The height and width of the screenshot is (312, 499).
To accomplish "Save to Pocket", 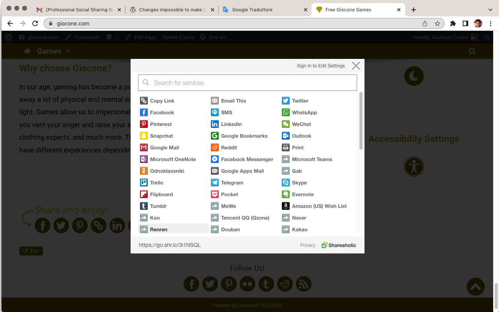I will click(225, 194).
